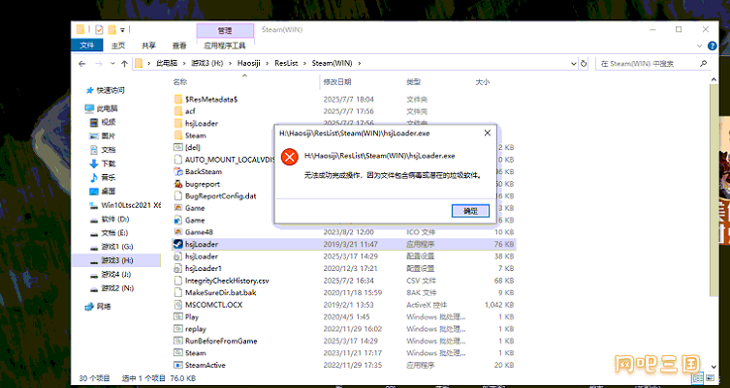
Task: Switch to details view layout icon
Action: pyautogui.click(x=698, y=377)
